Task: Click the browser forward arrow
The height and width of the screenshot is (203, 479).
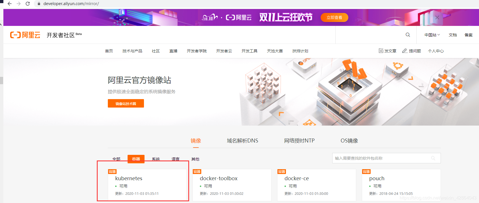Action: [x=19, y=4]
